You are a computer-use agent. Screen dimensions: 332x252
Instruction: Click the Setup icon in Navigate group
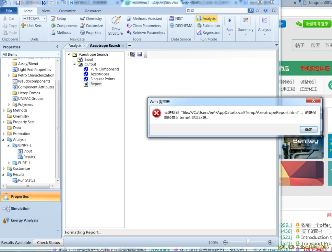click(59, 18)
